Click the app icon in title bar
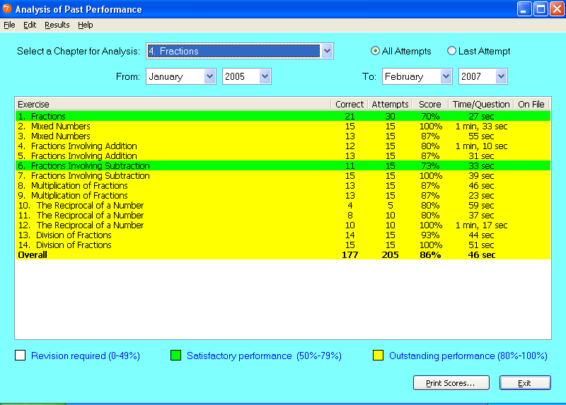The width and height of the screenshot is (566, 405). (x=7, y=9)
